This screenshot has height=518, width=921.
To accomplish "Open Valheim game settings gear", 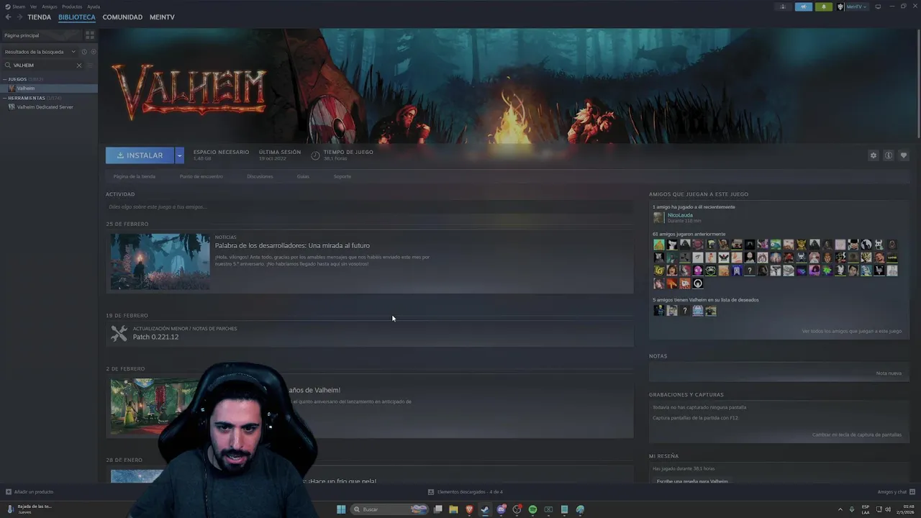I will [874, 155].
